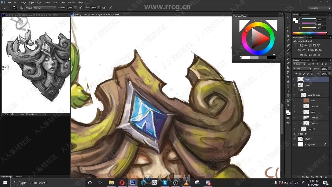Add a Levels adjustment
Screen dimensions: 332x187
(306, 45)
